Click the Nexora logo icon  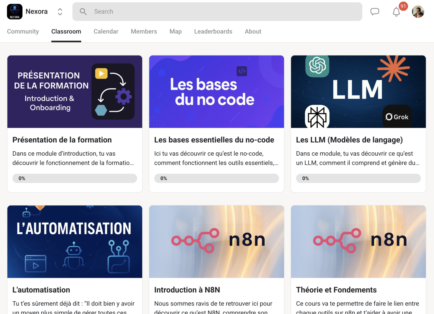(x=14, y=11)
